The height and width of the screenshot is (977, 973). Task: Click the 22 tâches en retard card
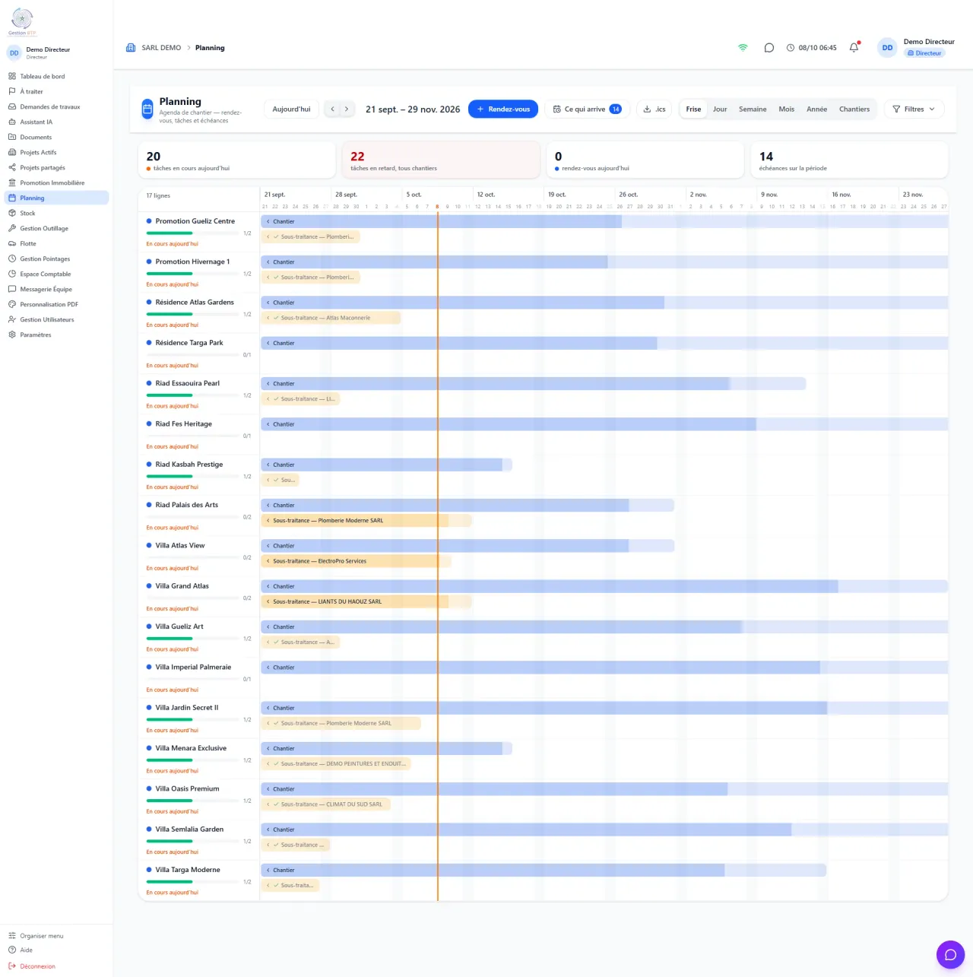[x=441, y=160]
